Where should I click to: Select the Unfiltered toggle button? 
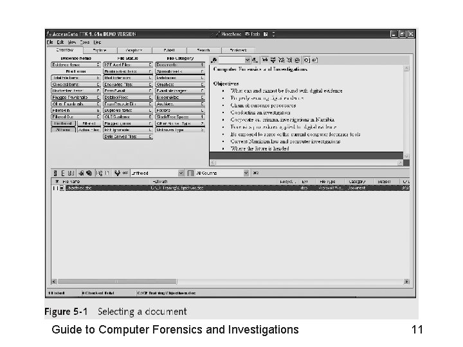[63, 123]
